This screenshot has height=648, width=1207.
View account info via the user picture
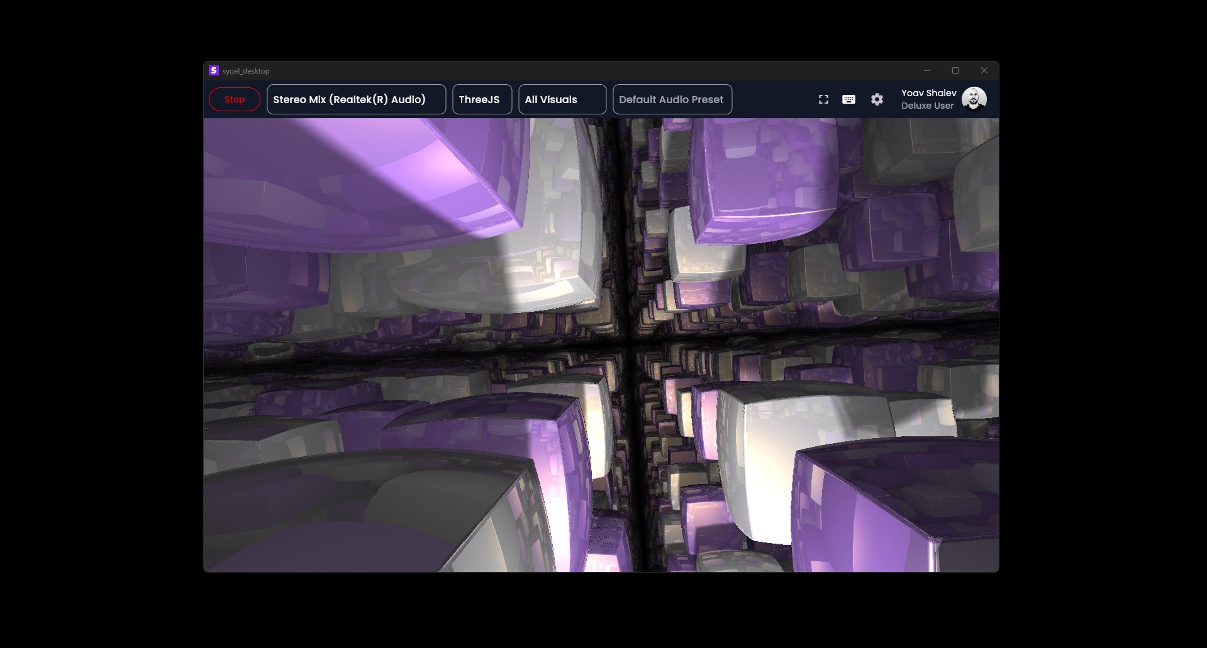point(974,99)
